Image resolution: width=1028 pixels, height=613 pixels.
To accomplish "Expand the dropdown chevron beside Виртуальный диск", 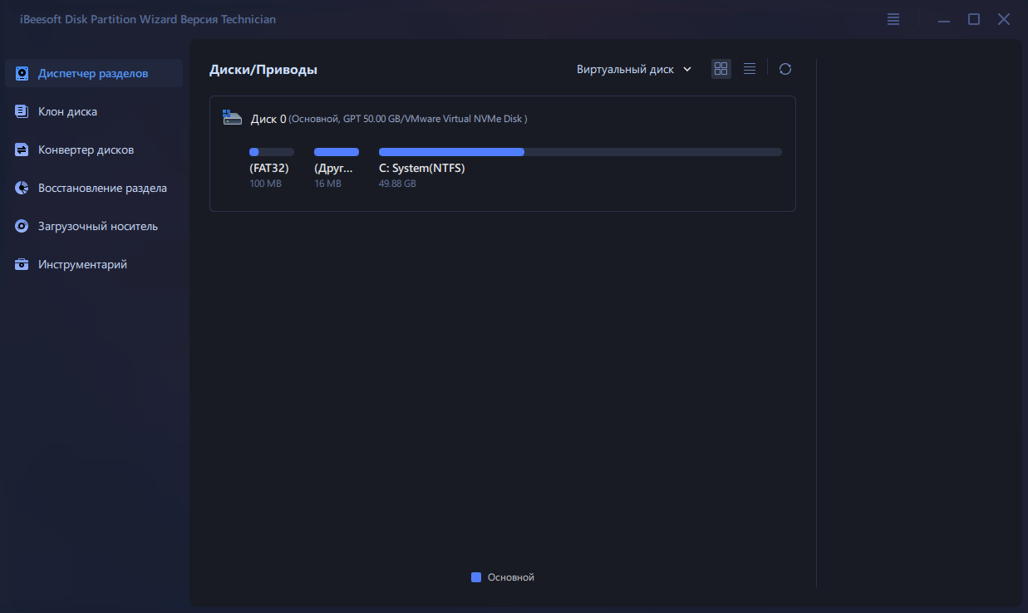I will pos(687,70).
